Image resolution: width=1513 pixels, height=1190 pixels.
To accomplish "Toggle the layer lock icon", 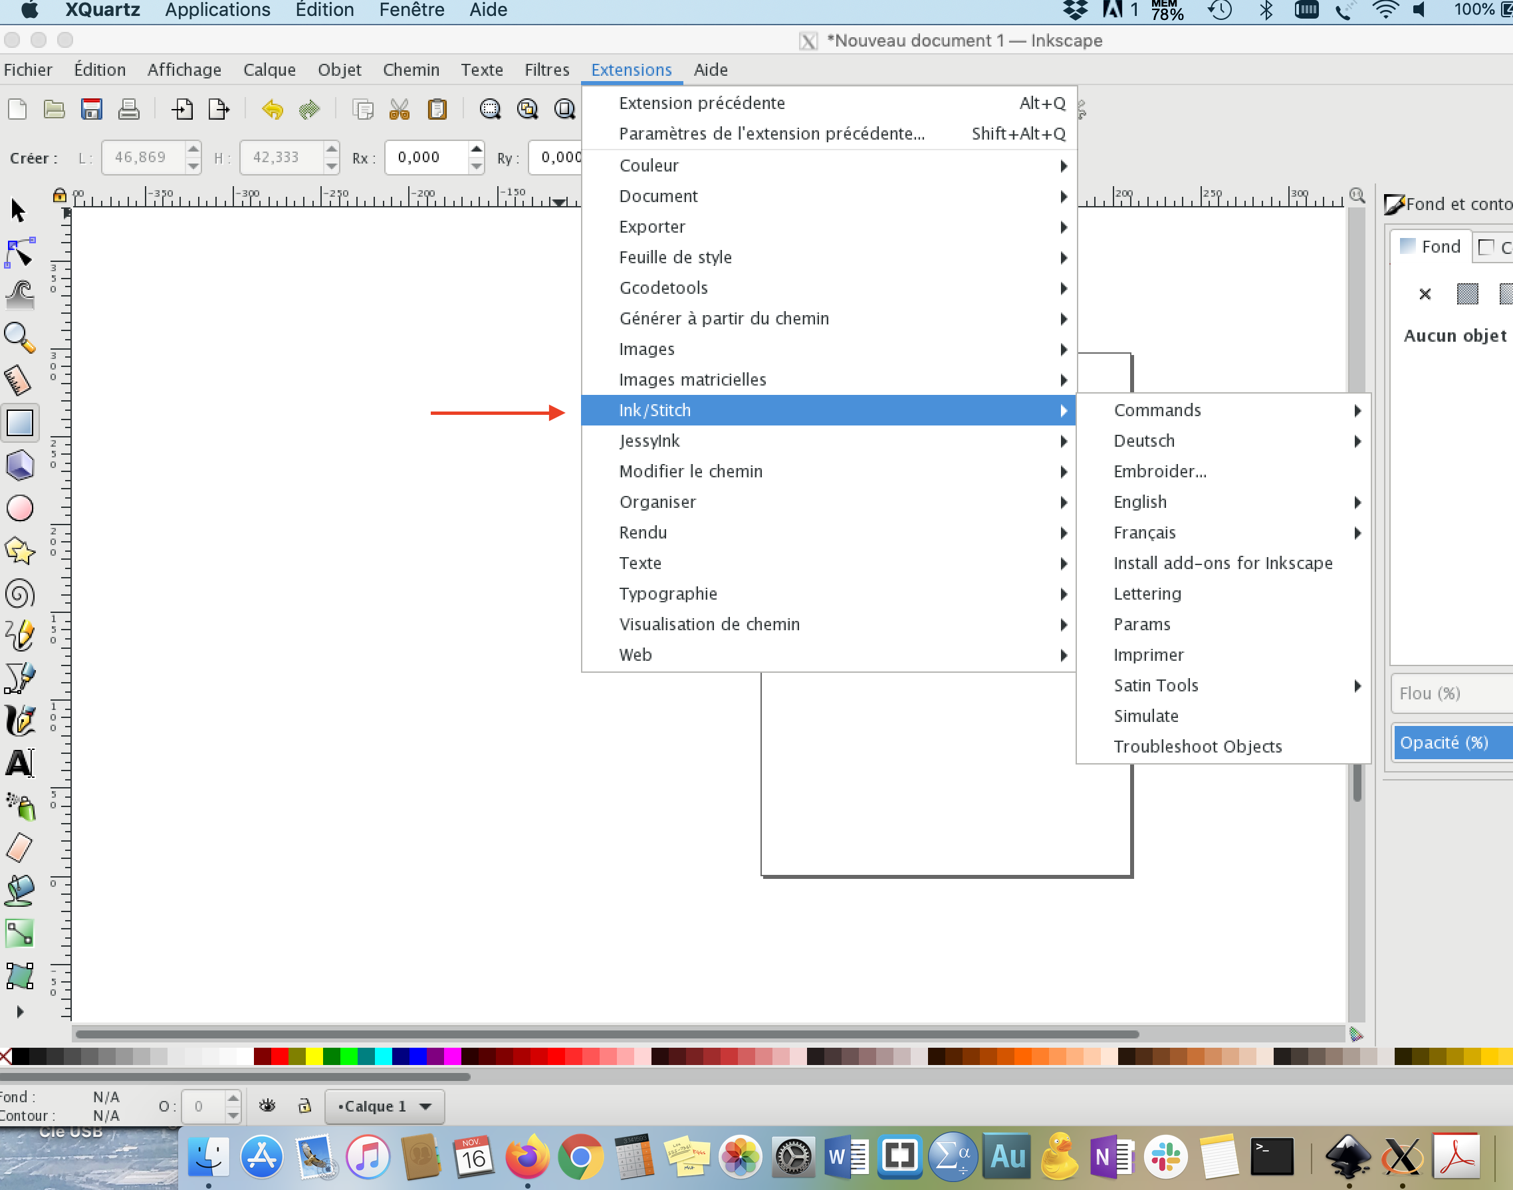I will coord(304,1106).
